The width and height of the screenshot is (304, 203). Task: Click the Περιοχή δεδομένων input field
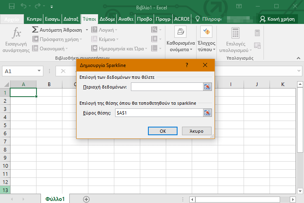[x=167, y=86]
